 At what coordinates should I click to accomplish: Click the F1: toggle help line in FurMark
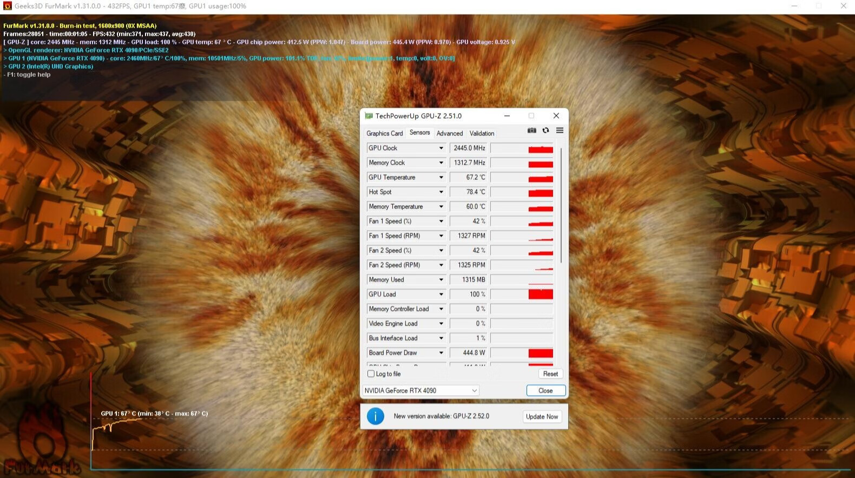[x=27, y=75]
